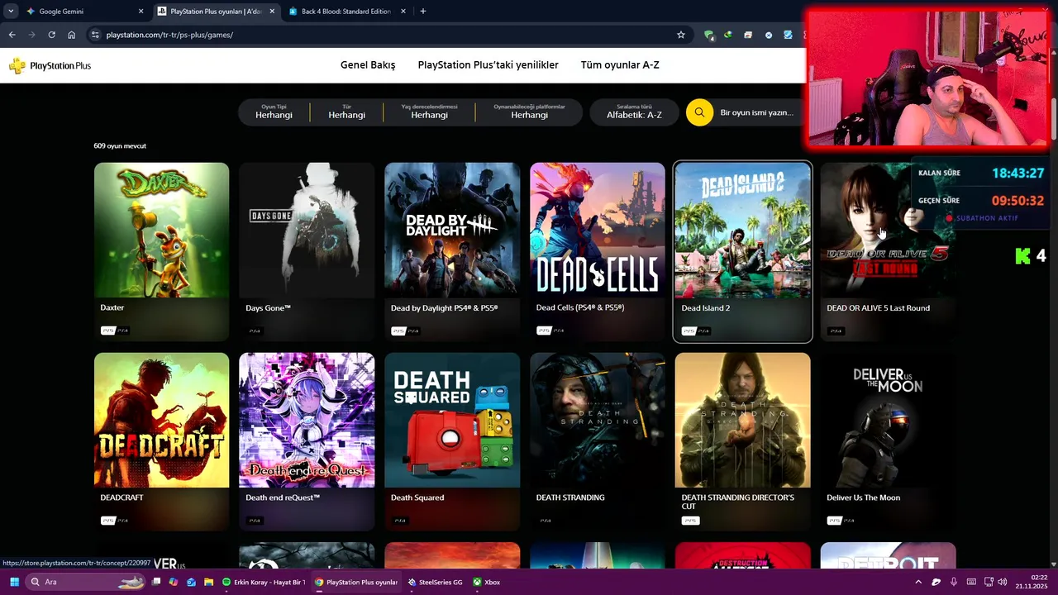Bookmark this page with the star icon
Screen dimensions: 1058x595
pyautogui.click(x=681, y=35)
